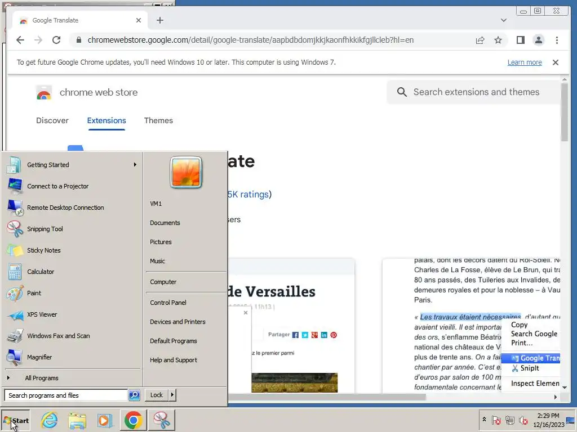Switch to the Discover tab
577x432 pixels.
click(52, 120)
